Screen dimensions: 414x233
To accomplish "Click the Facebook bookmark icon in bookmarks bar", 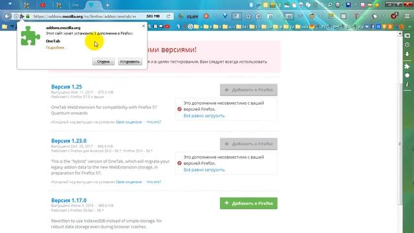I will click(x=373, y=27).
